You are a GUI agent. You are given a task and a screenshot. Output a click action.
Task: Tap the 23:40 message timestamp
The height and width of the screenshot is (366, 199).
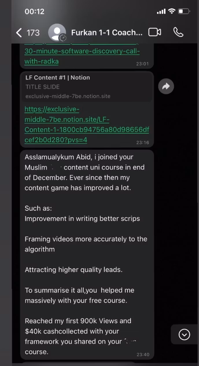click(143, 354)
